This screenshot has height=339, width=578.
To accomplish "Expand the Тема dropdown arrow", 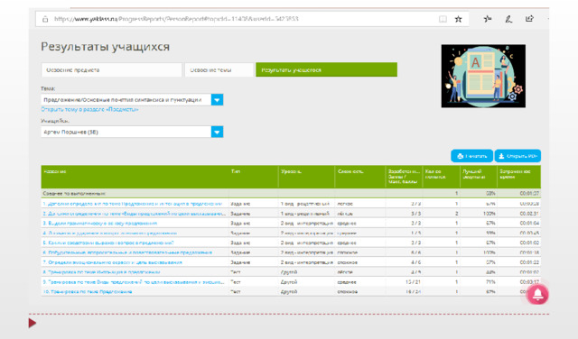I will (217, 100).
